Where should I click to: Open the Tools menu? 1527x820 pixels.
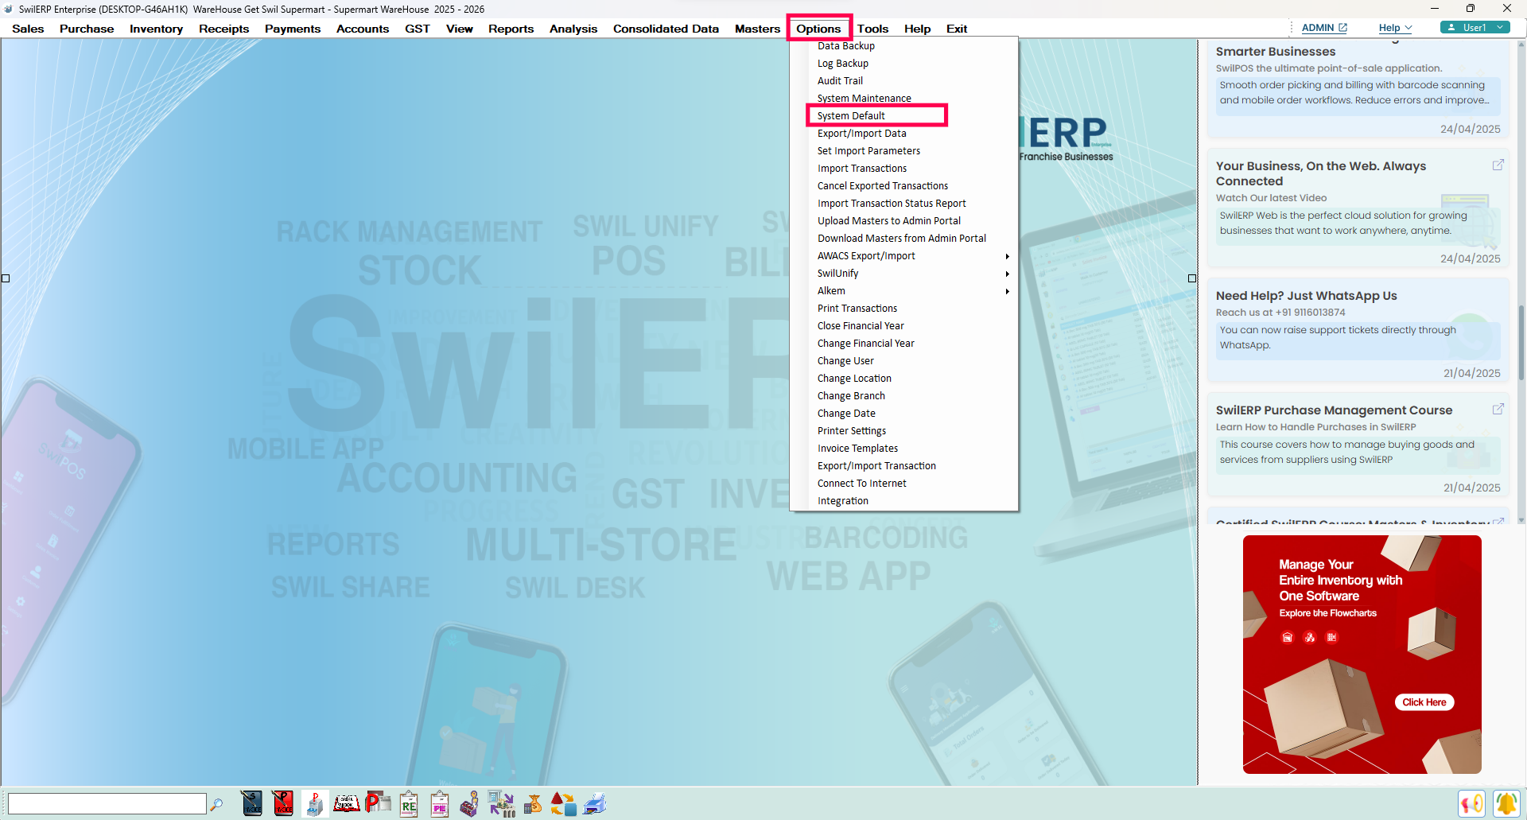click(872, 29)
